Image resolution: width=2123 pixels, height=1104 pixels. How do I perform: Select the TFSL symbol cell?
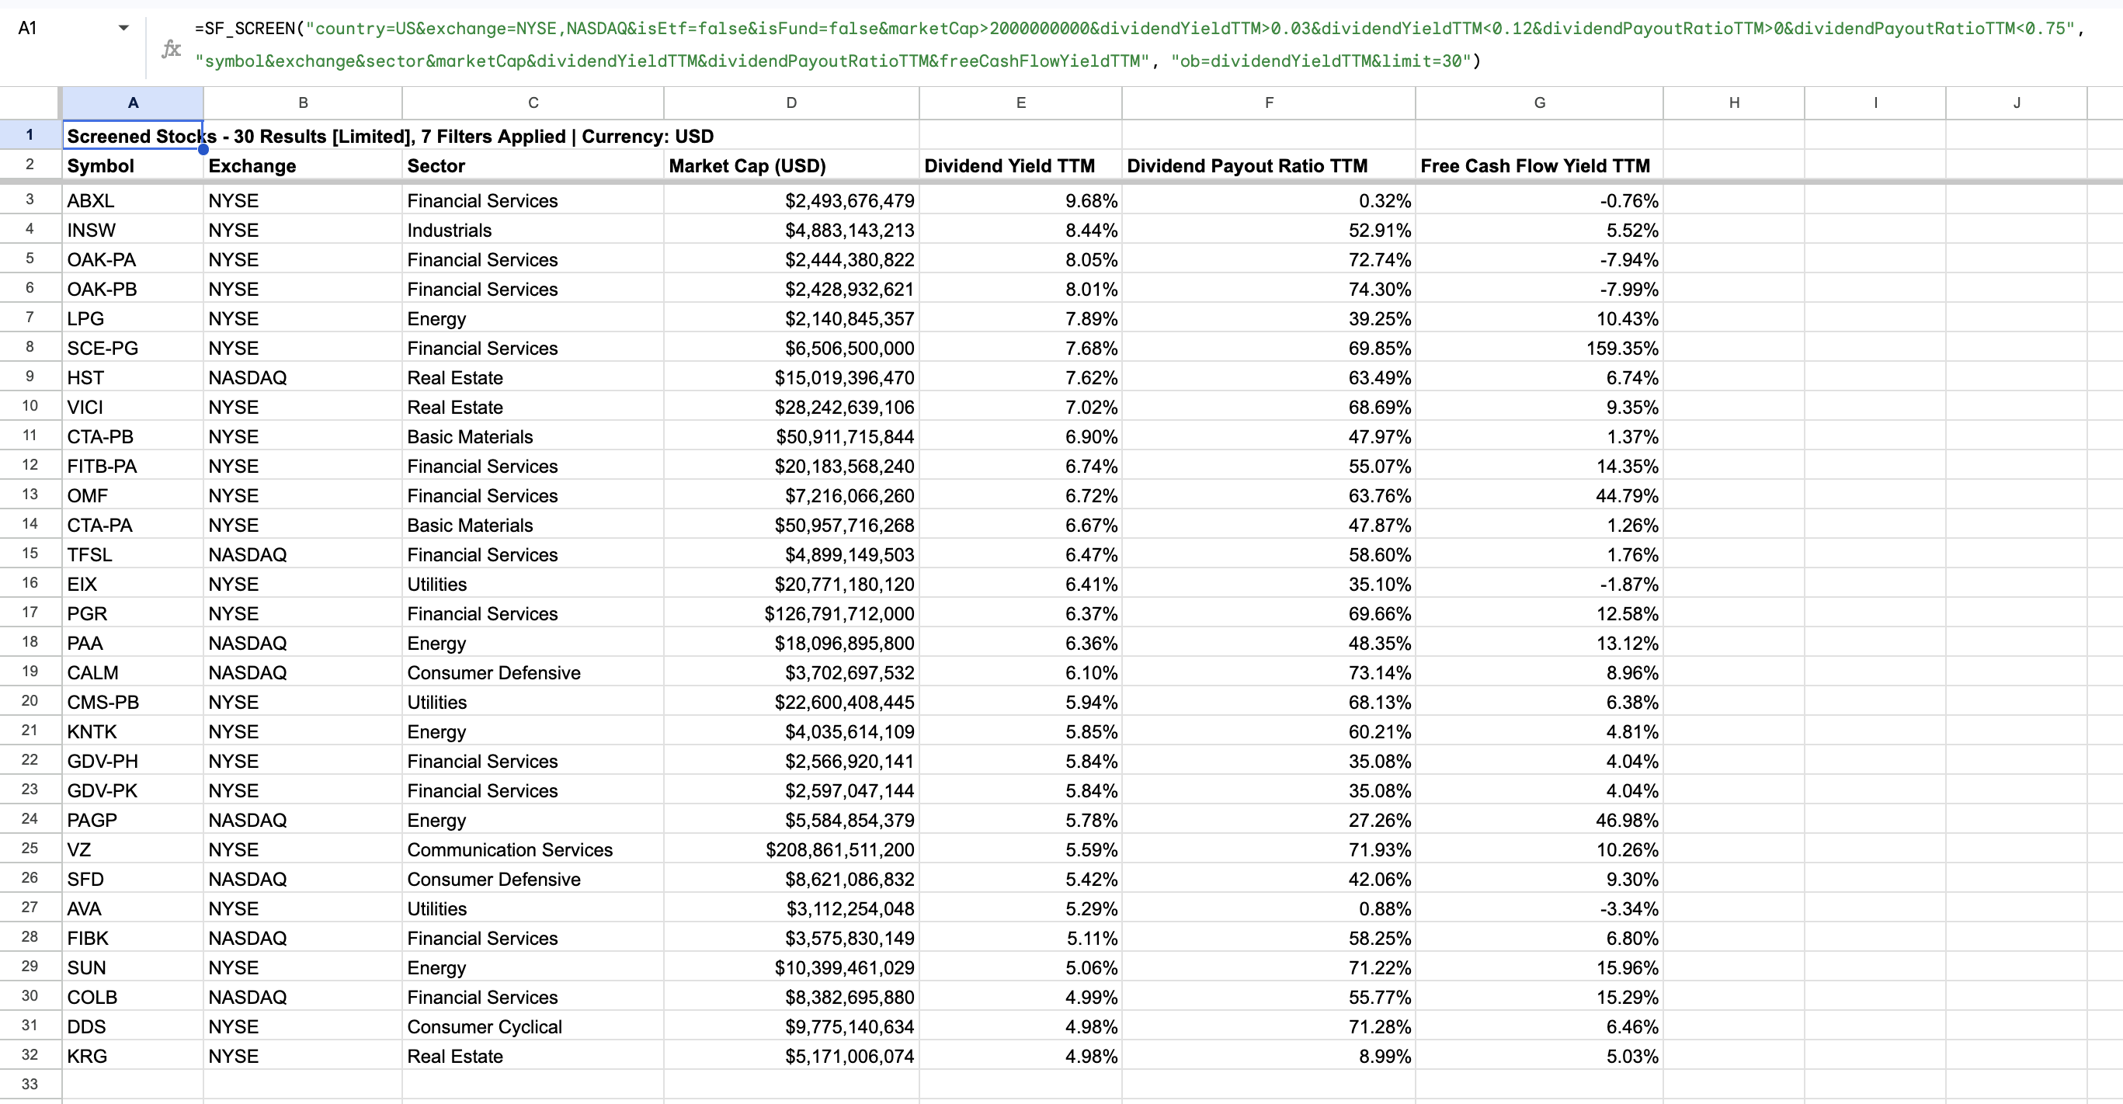click(133, 555)
